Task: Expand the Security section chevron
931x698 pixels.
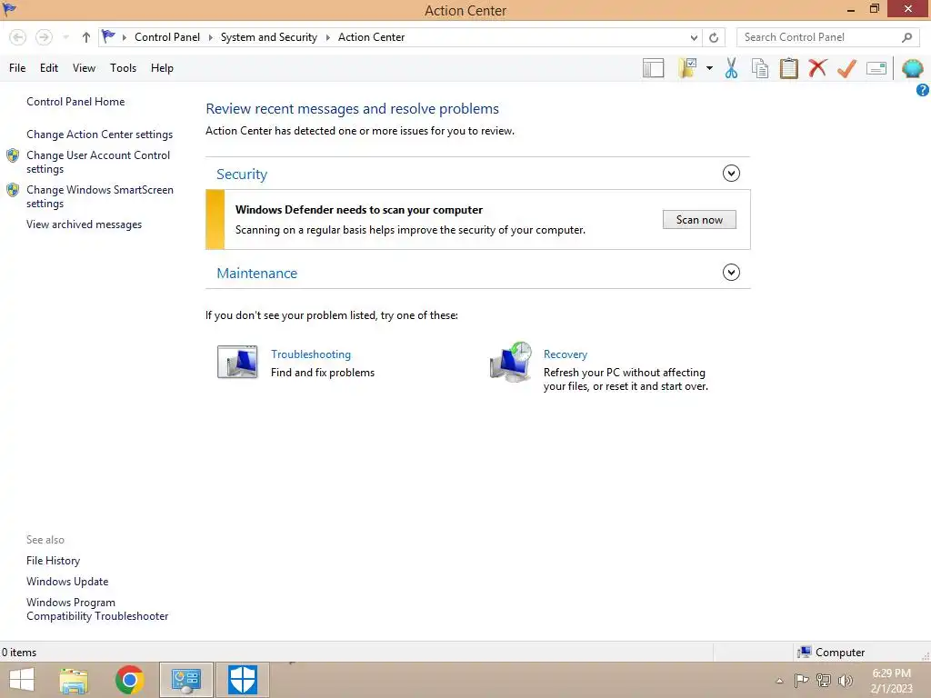Action: pos(731,174)
